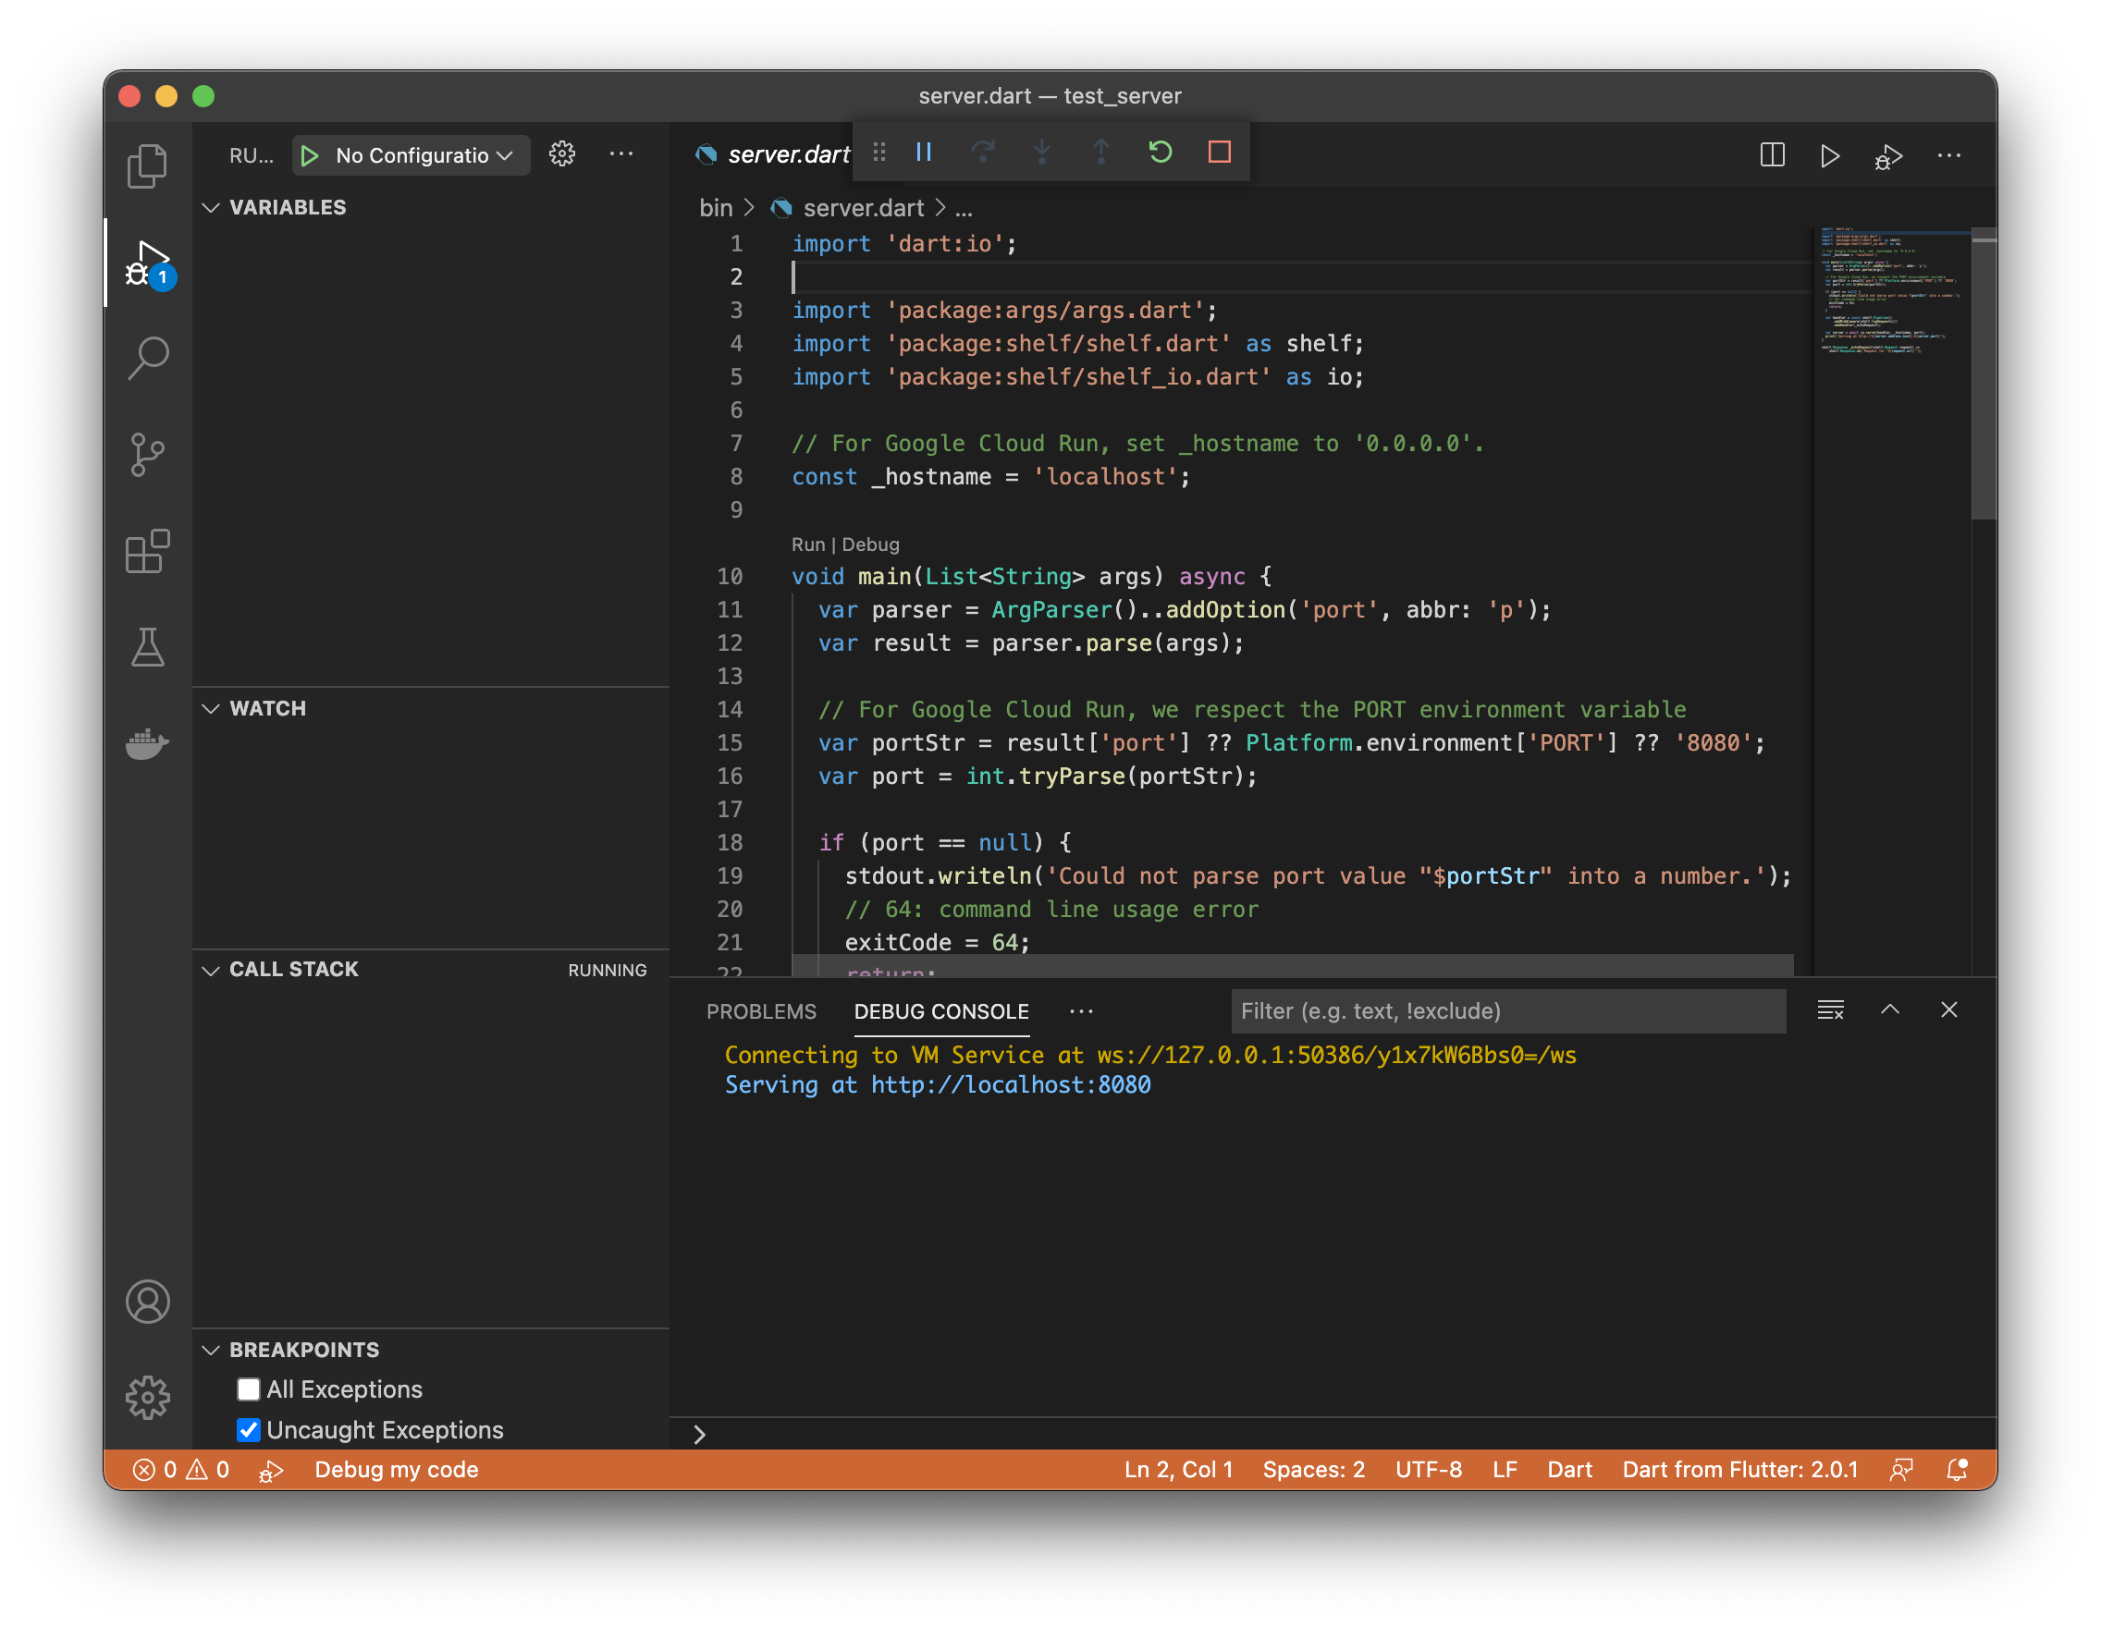
Task: Open Run view more actions ellipsis
Action: [x=621, y=153]
